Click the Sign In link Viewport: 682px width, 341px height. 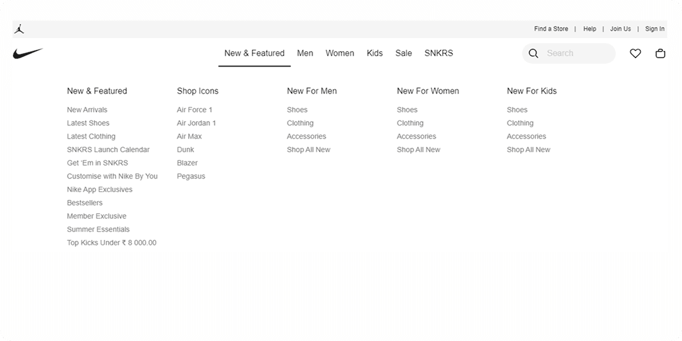655,29
